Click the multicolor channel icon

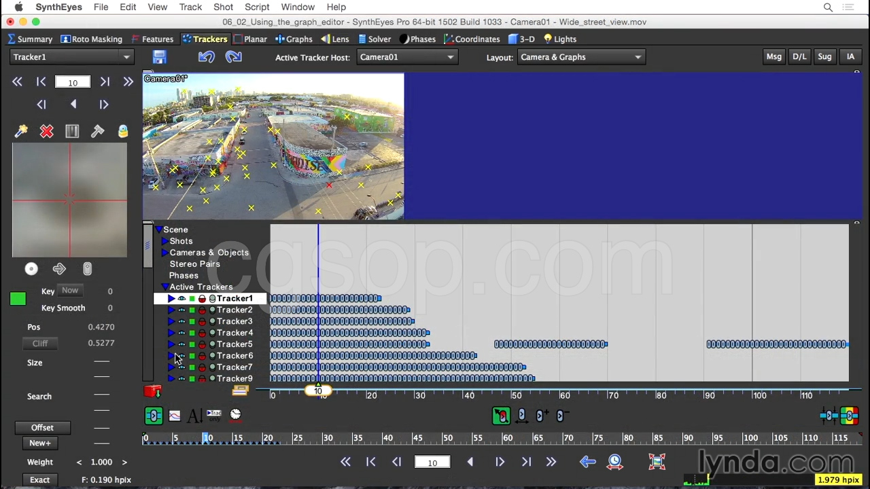pos(849,416)
